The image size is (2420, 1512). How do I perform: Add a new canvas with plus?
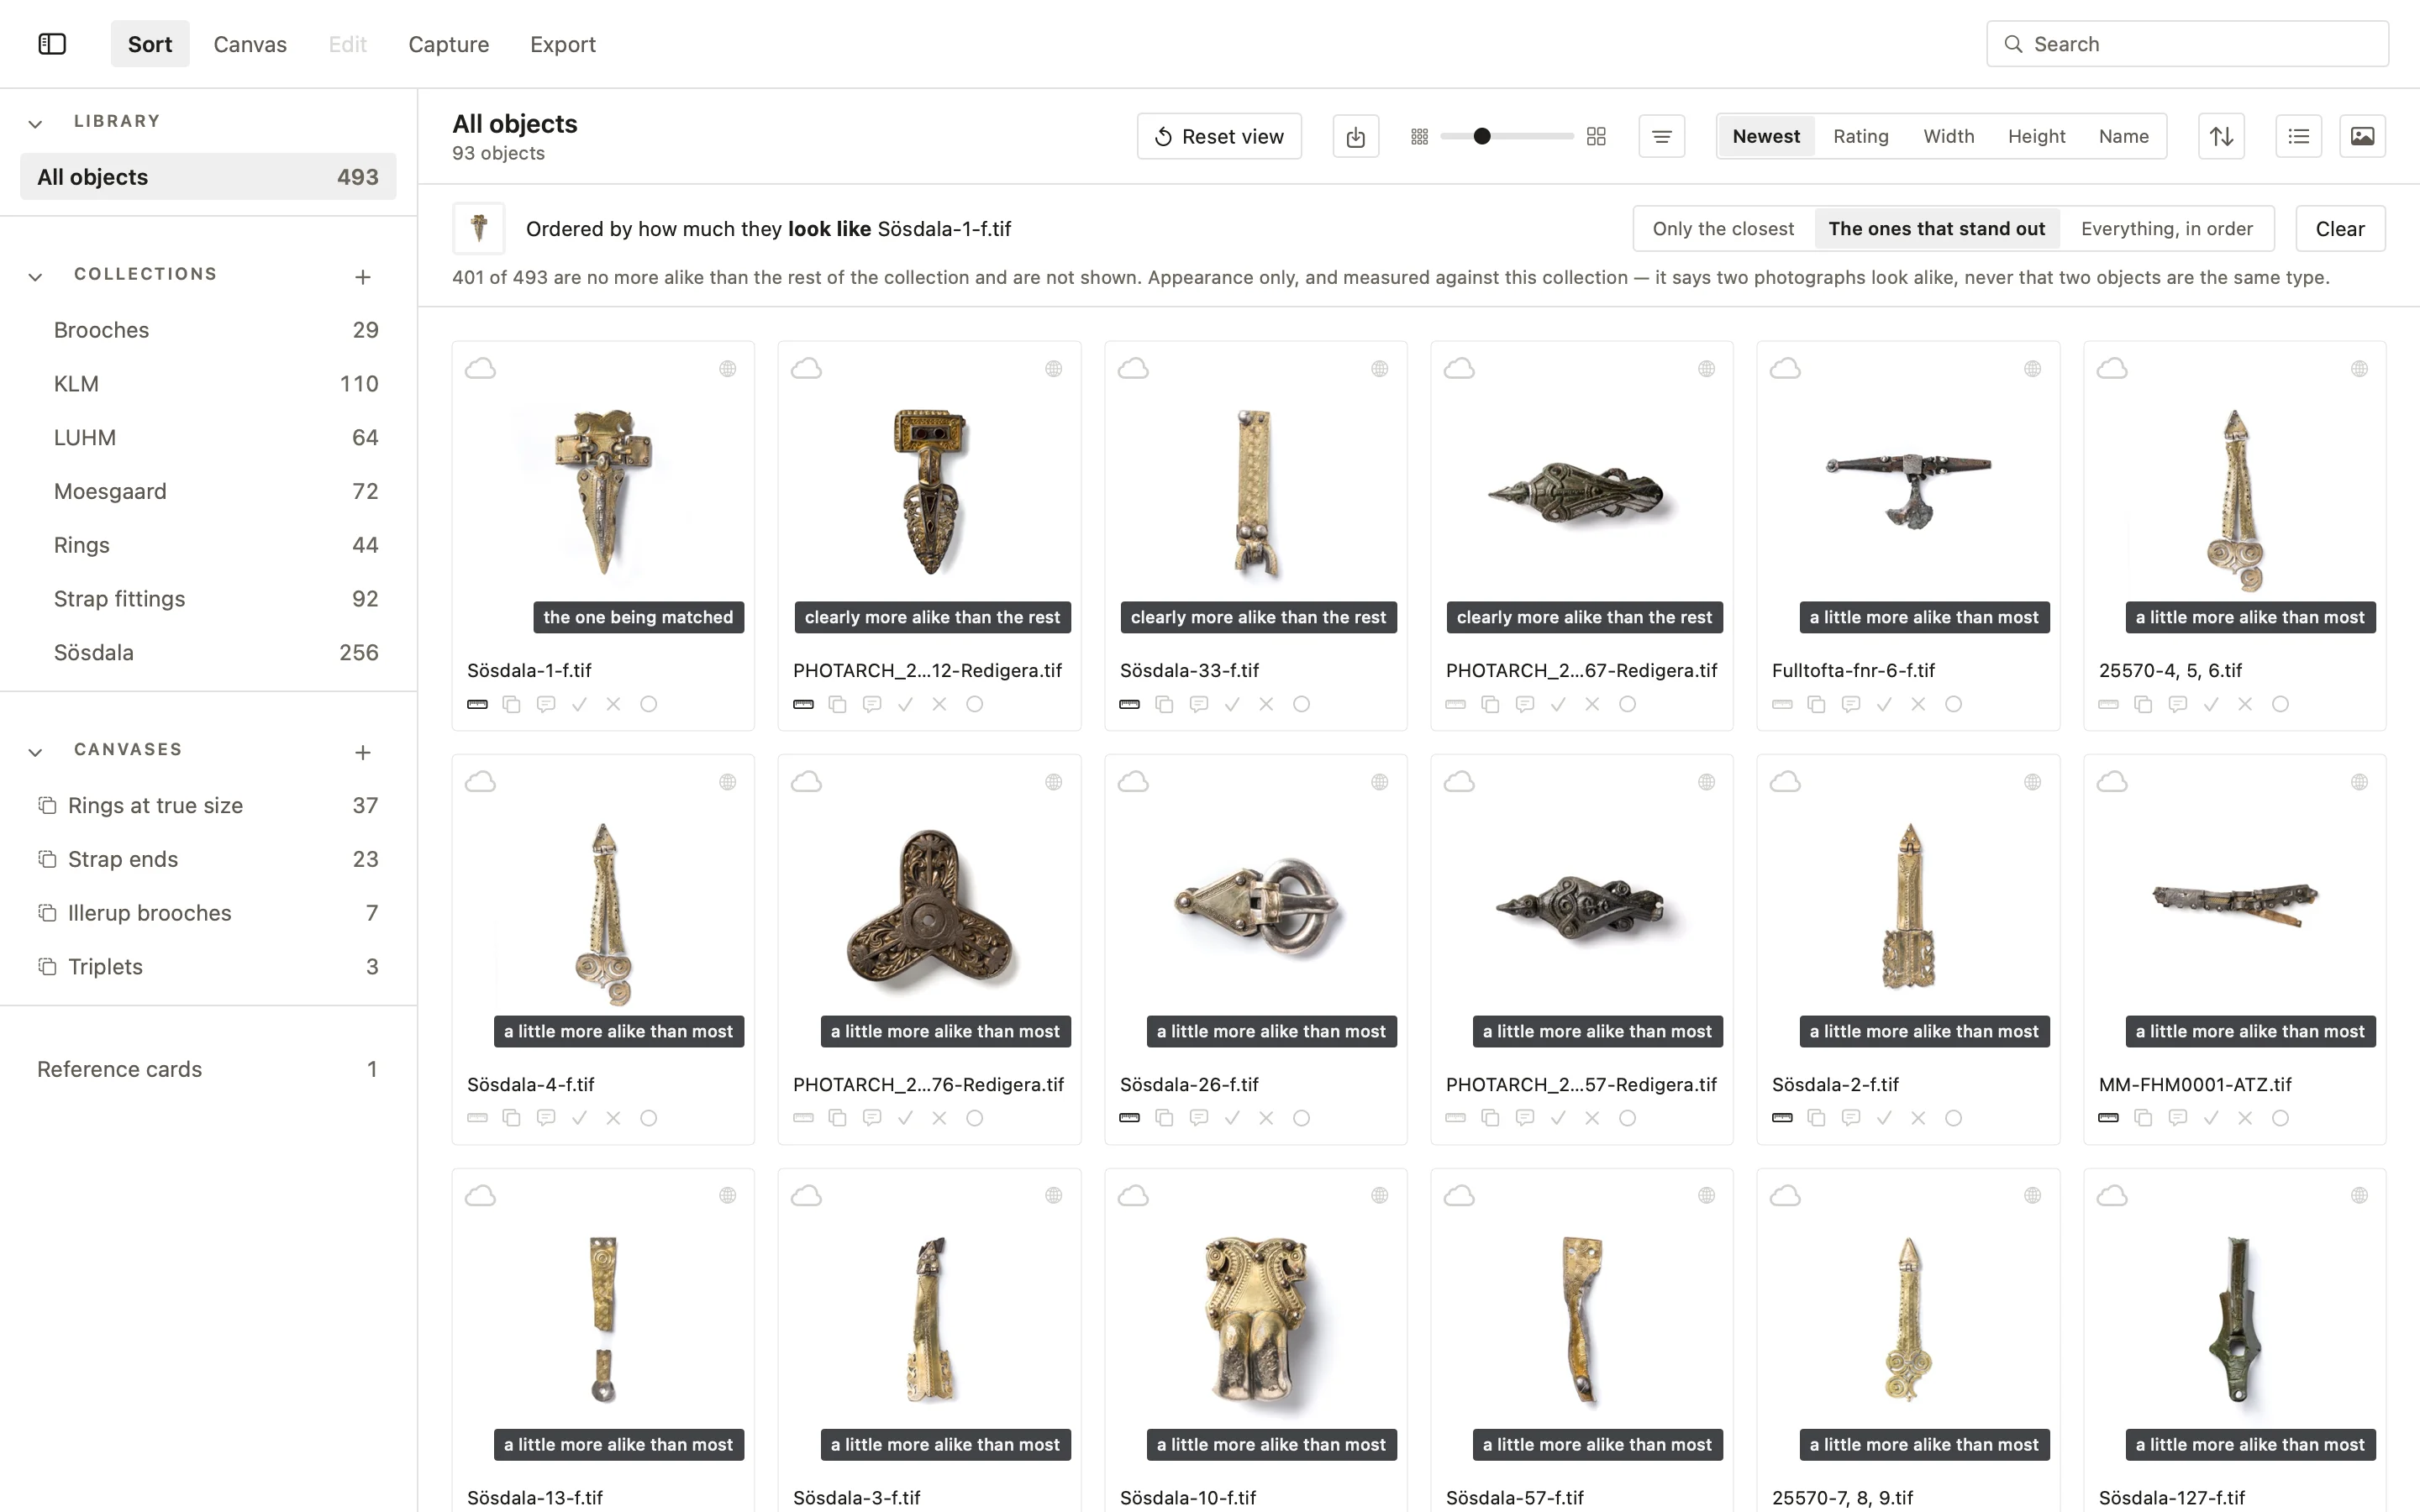(x=363, y=752)
